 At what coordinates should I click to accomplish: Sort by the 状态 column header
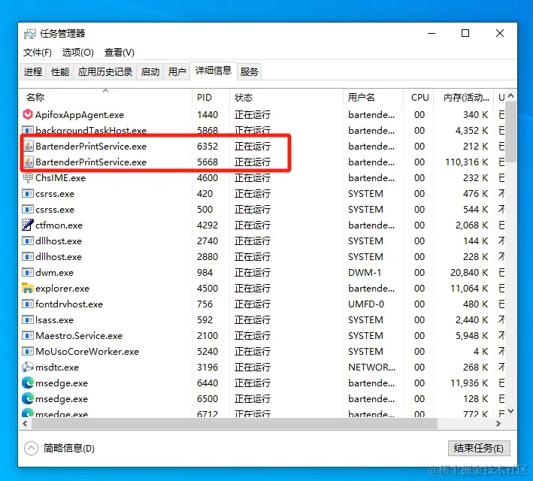(x=286, y=97)
